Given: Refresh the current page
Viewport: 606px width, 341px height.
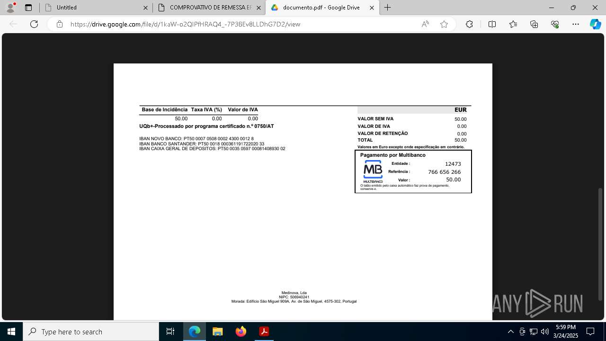Looking at the screenshot, I should [34, 24].
